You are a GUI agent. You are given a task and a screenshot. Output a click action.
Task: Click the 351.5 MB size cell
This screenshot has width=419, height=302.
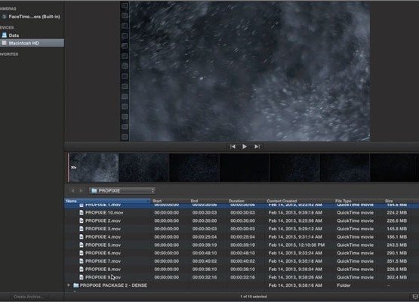[396, 261]
